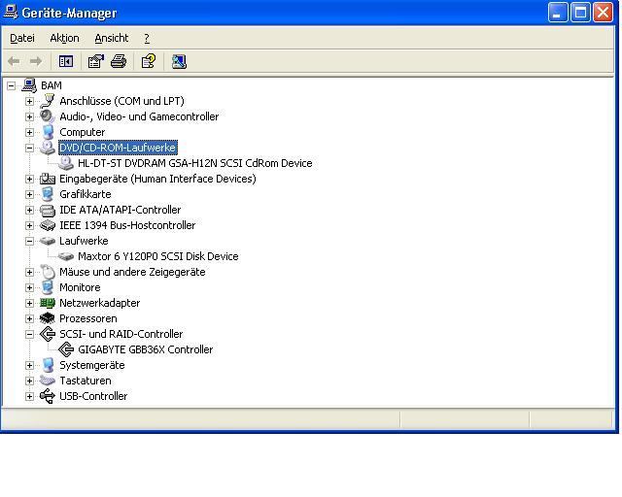Click the Mäuse und andere Zeigegeräte icon
The image size is (622, 497).
(x=48, y=272)
